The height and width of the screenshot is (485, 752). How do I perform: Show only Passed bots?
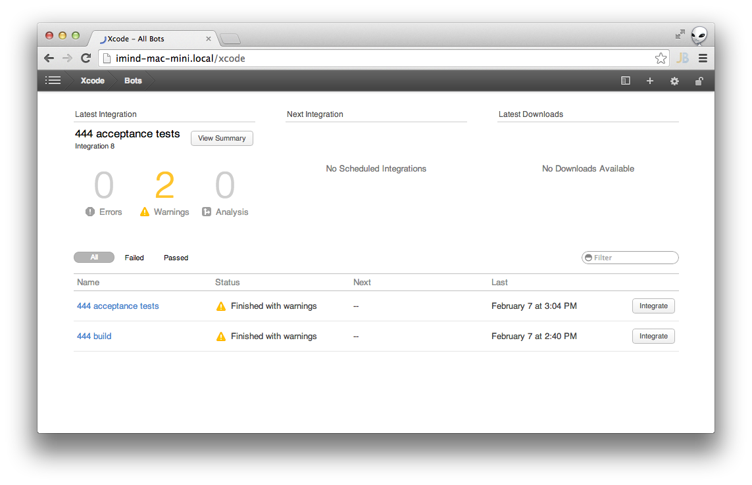tap(176, 258)
